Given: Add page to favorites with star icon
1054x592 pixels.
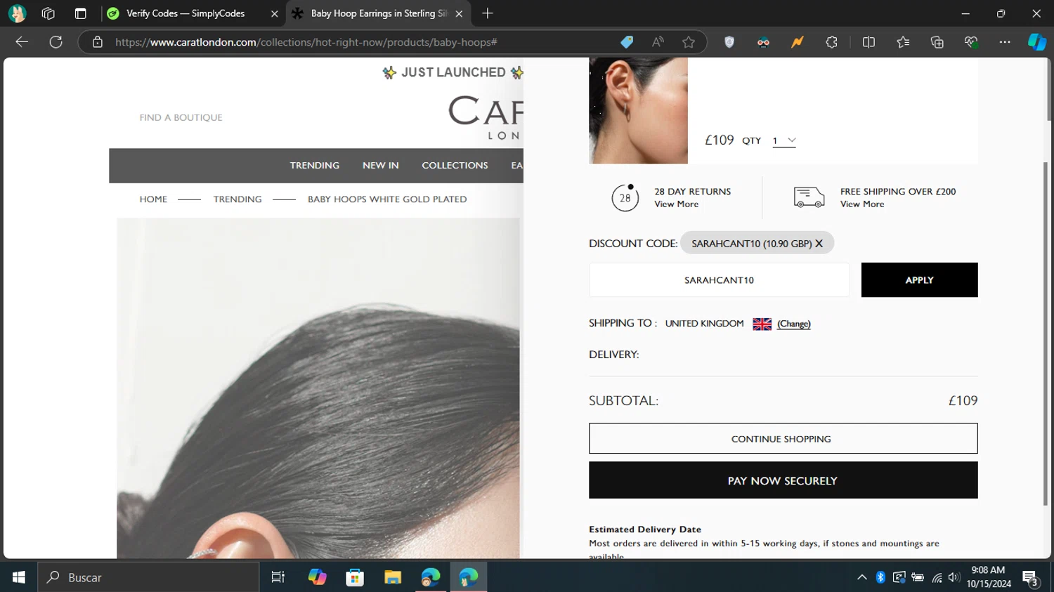Looking at the screenshot, I should (x=689, y=42).
